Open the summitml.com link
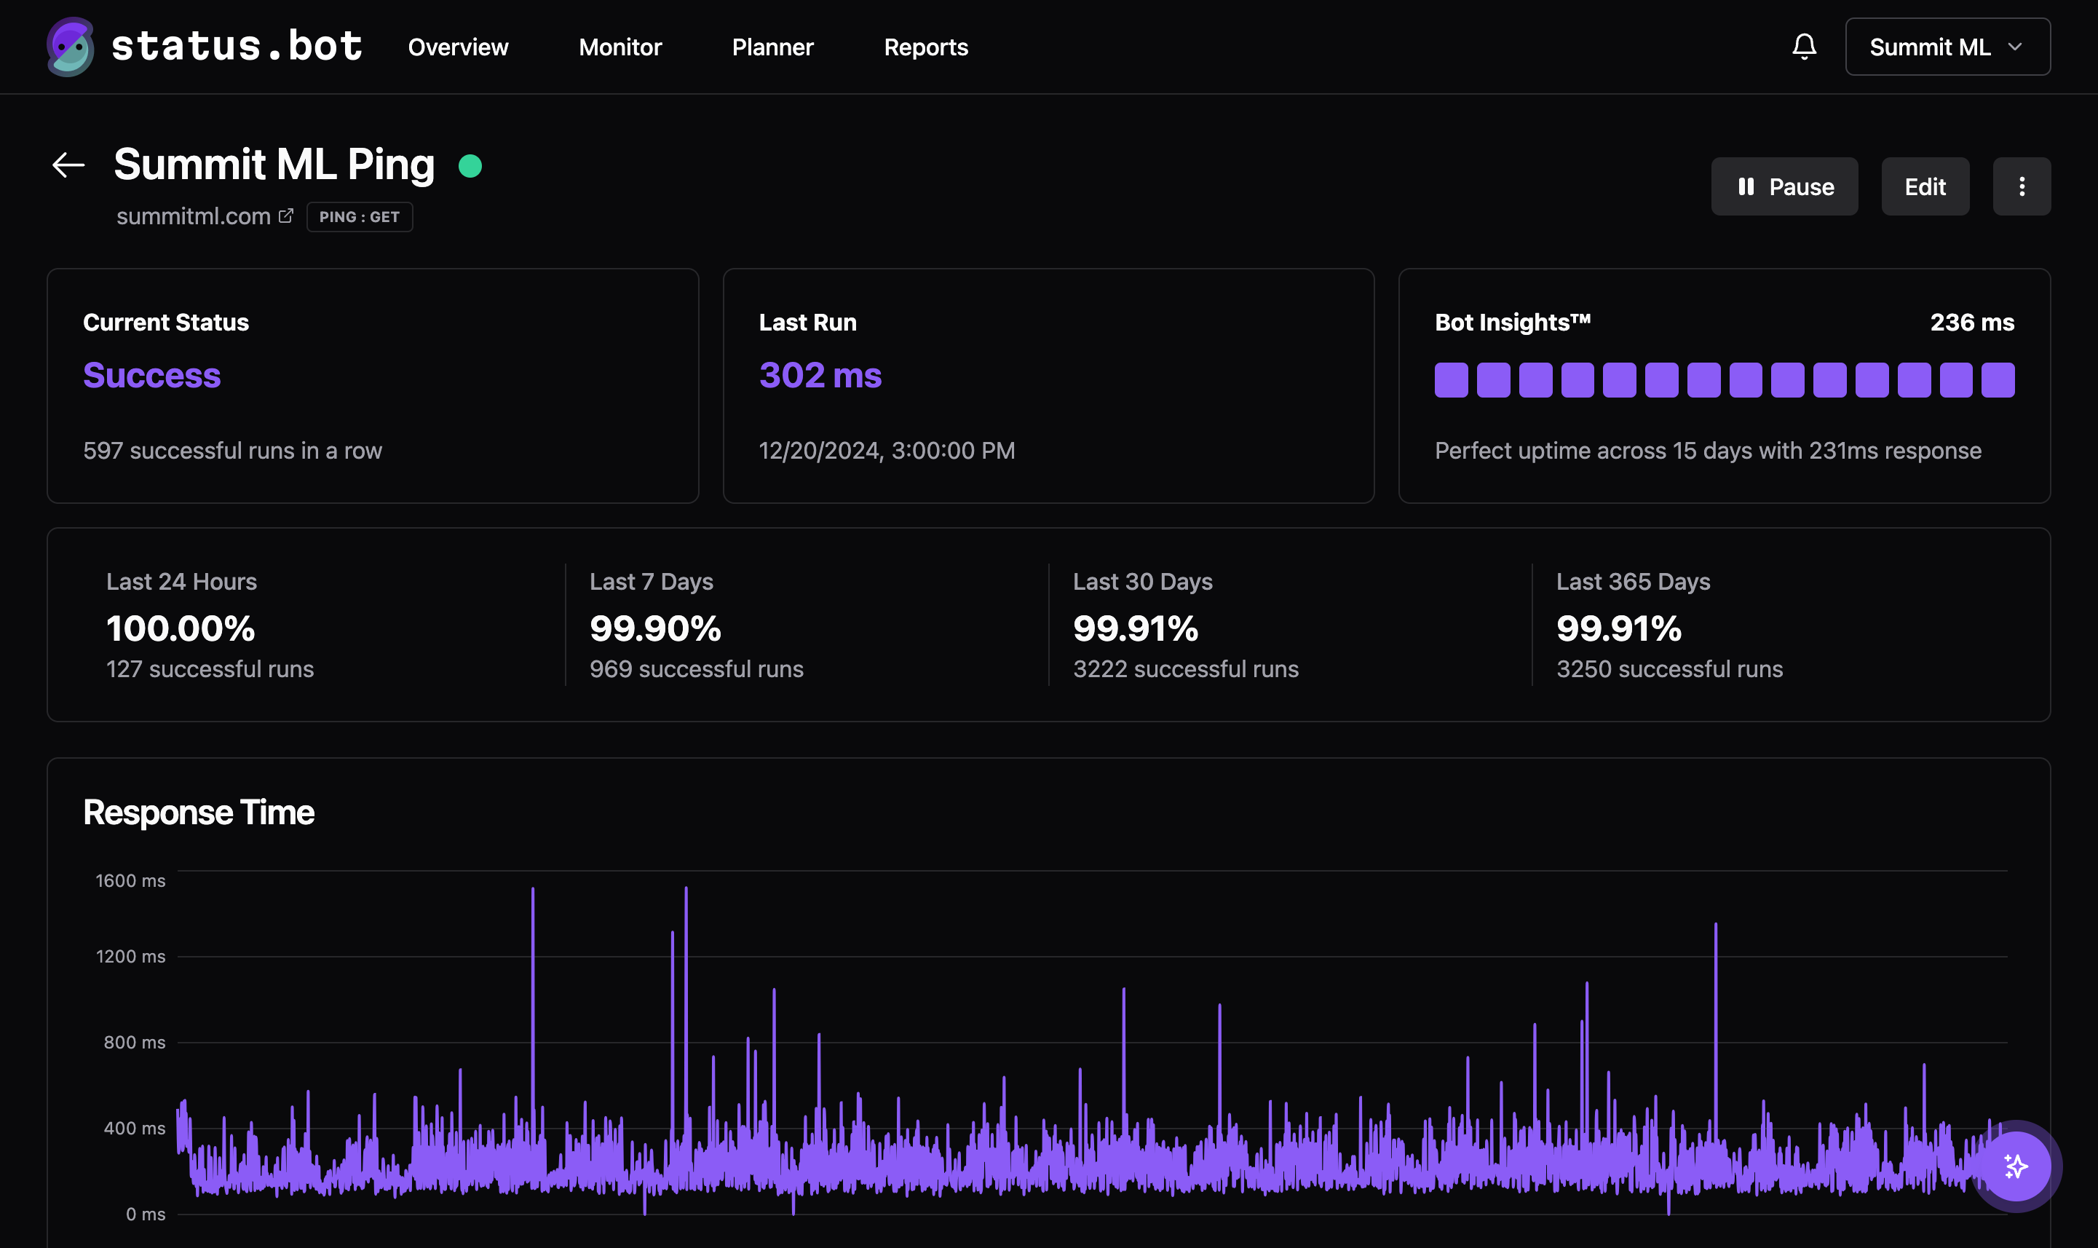The image size is (2098, 1248). tap(194, 216)
